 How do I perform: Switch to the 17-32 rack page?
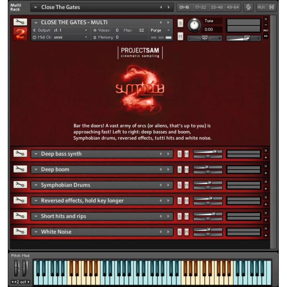click(201, 7)
